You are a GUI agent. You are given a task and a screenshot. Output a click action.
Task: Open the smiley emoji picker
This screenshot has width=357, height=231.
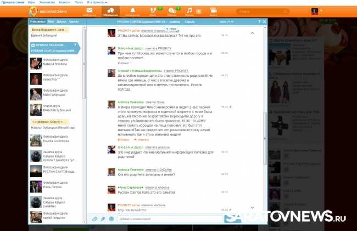coord(111,219)
